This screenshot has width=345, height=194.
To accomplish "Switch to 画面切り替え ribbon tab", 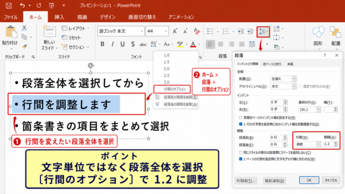I will click(x=142, y=17).
